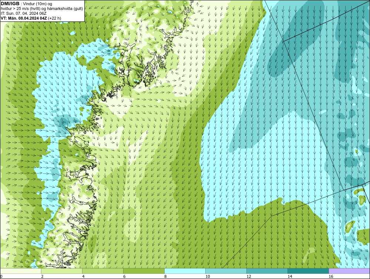Click the legend value label '0'
The width and height of the screenshot is (370, 279).
coord(1,276)
